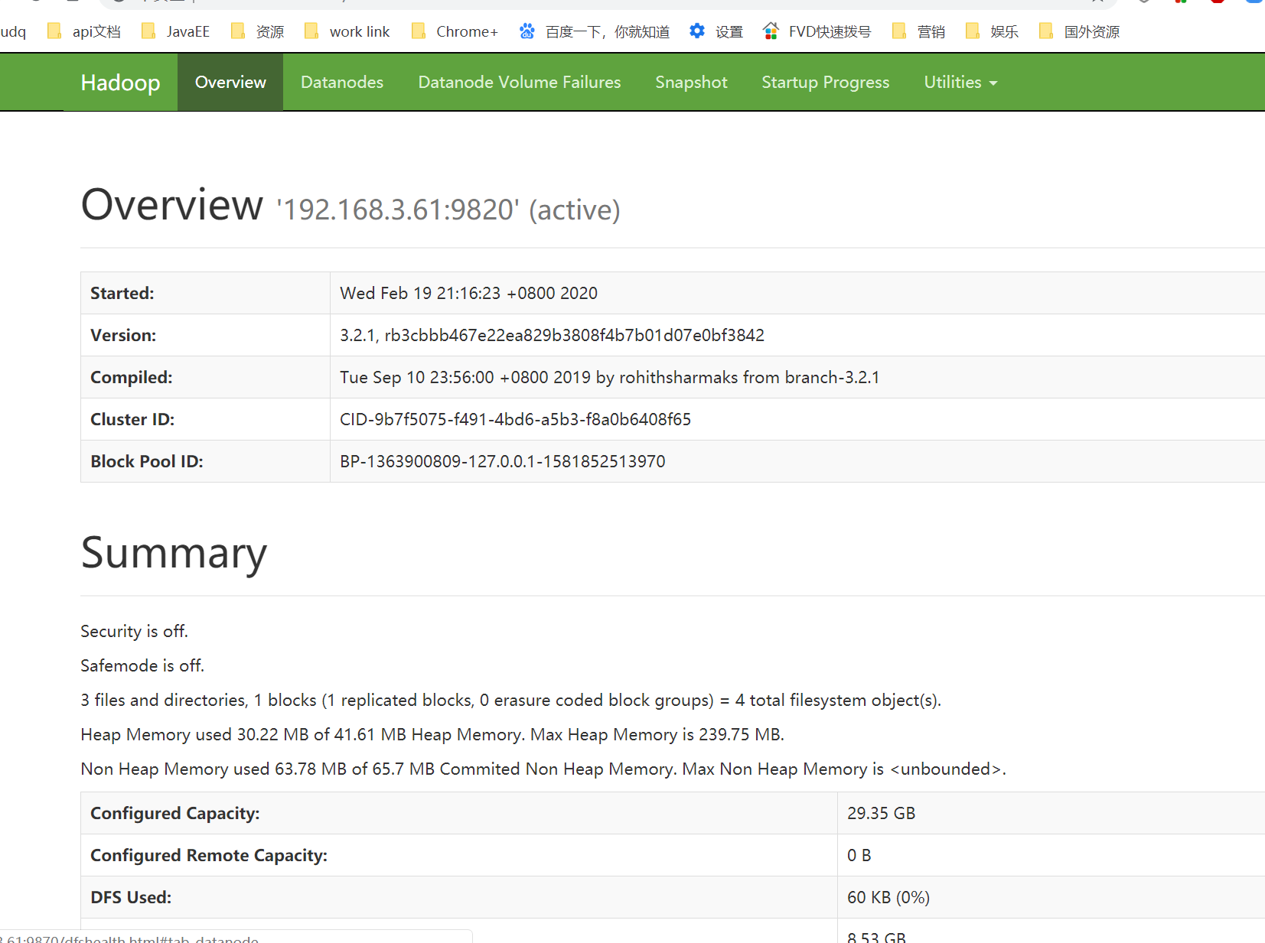
Task: Select the Block Pool ID value
Action: [502, 461]
